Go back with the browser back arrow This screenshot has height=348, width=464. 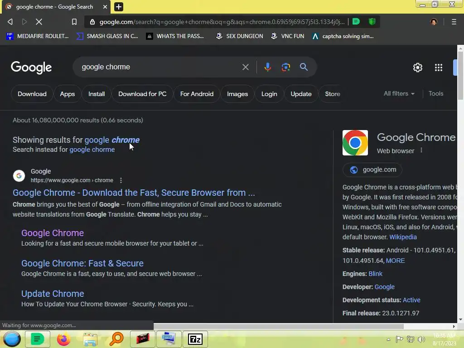[10, 22]
